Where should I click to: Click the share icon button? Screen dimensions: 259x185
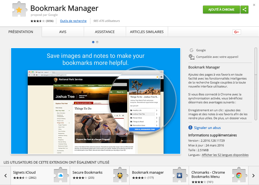(x=244, y=10)
